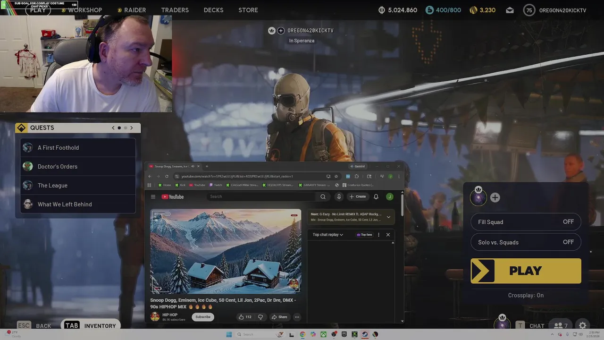Bookmark this page with the star icon

pyautogui.click(x=336, y=176)
